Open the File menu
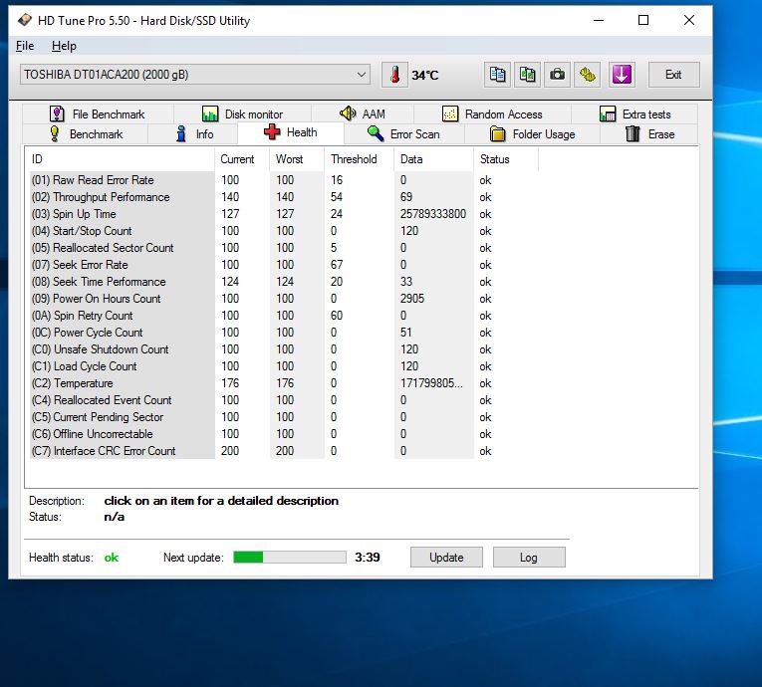762x687 pixels. pyautogui.click(x=25, y=46)
